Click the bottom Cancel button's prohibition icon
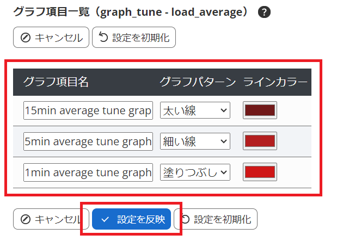This screenshot has width=343, height=247. (x=25, y=219)
